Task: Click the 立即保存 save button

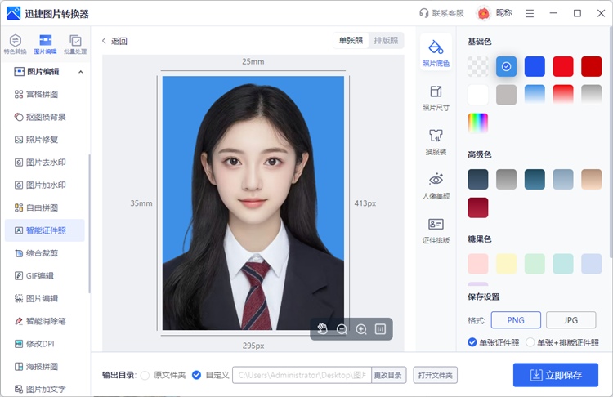Action: pos(555,375)
